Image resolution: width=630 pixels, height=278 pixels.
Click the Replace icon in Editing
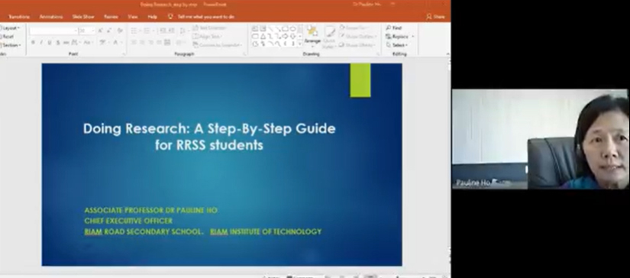[397, 36]
